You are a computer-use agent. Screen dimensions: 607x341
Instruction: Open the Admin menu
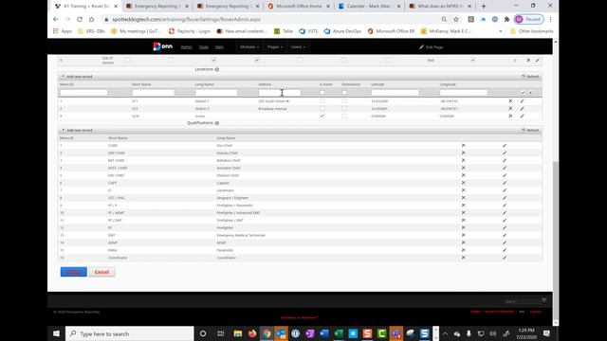pyautogui.click(x=186, y=47)
